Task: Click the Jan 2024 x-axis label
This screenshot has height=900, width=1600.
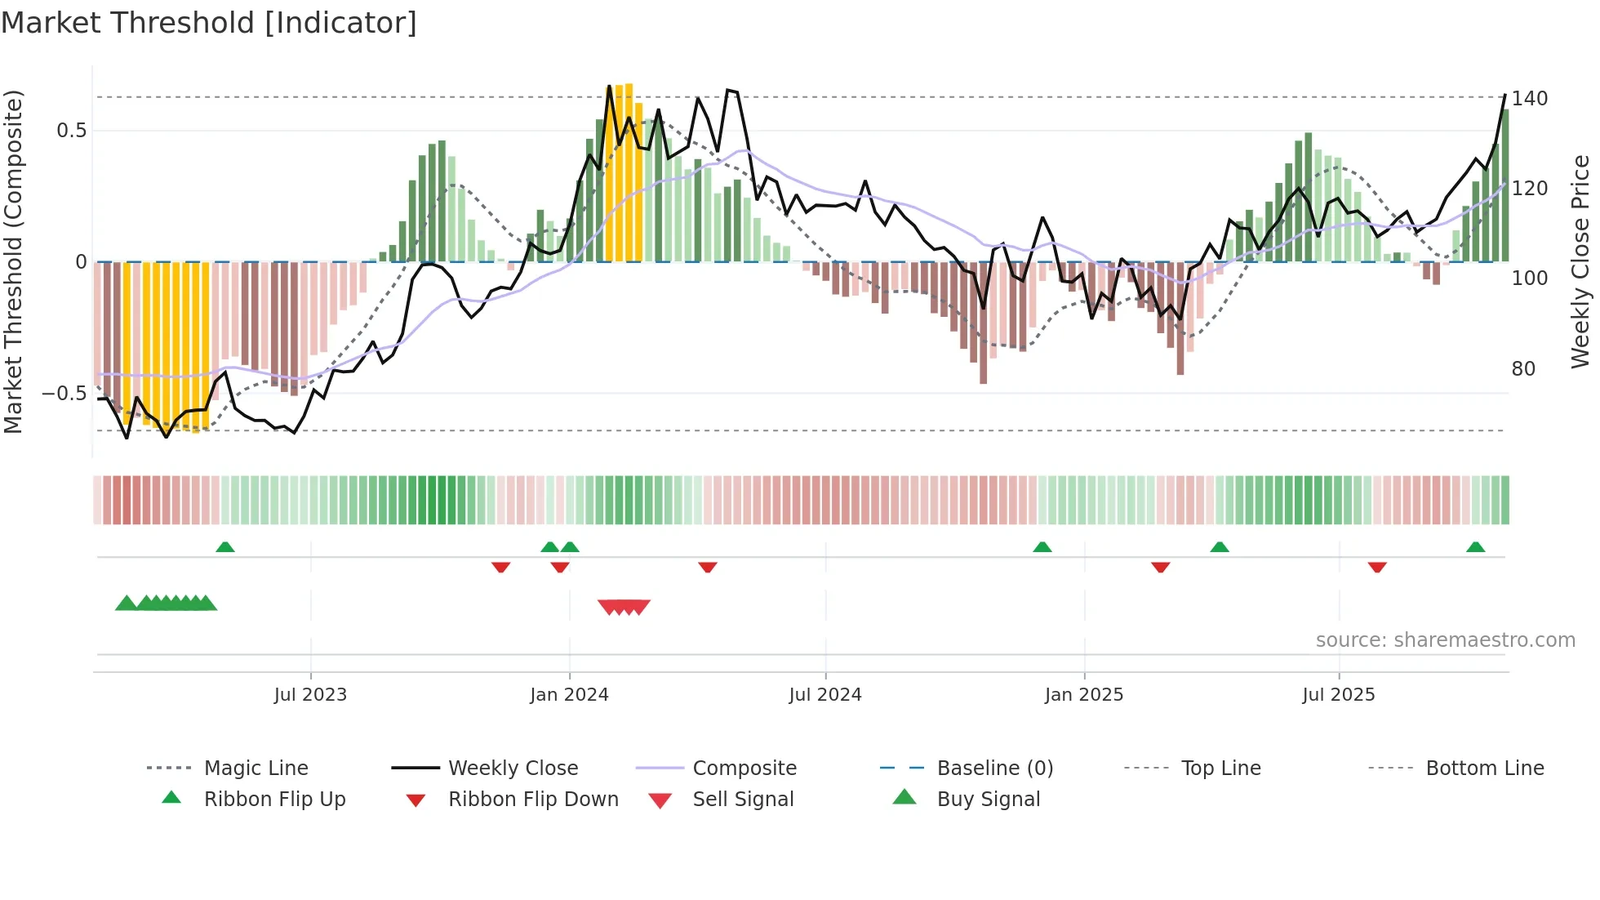Action: (569, 695)
